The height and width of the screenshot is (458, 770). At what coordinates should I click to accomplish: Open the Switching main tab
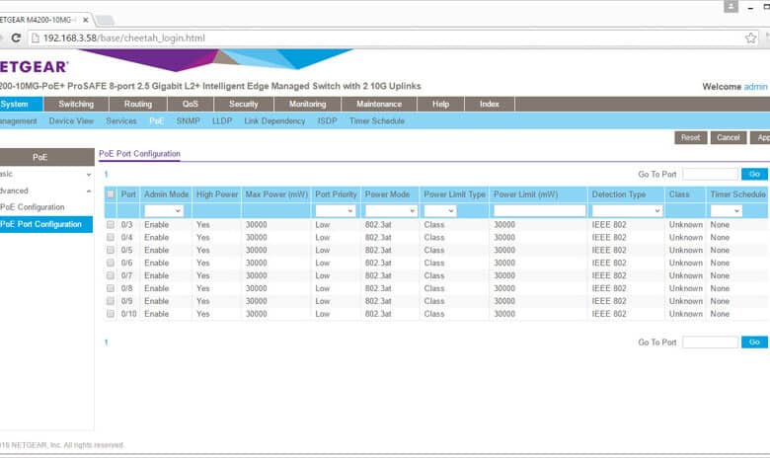pos(76,104)
